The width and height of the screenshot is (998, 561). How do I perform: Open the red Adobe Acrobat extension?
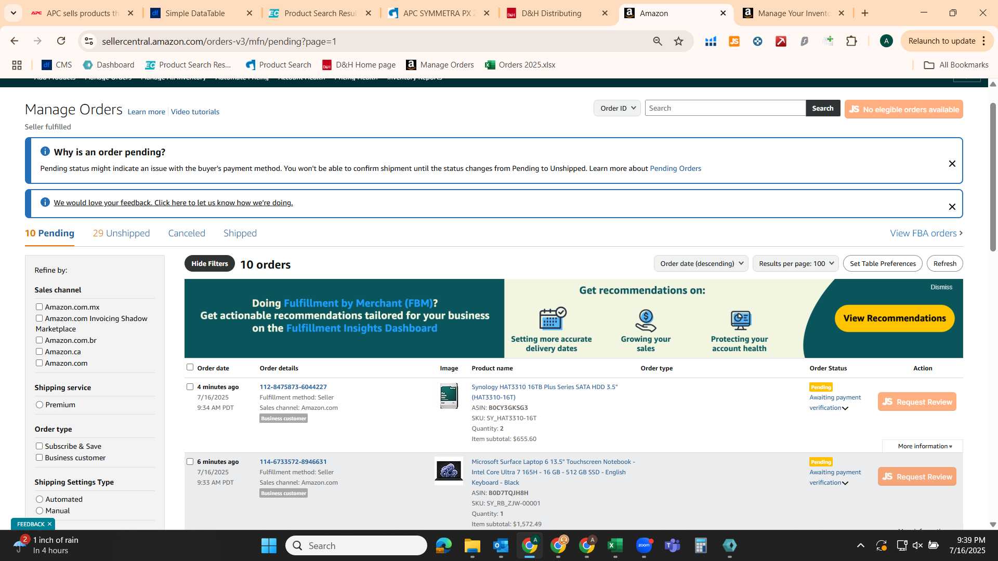pyautogui.click(x=781, y=41)
